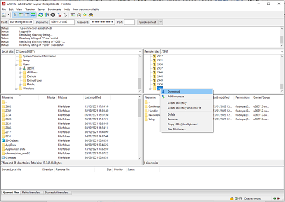
Task: Click the gear icon in status bar
Action: pos(236,198)
